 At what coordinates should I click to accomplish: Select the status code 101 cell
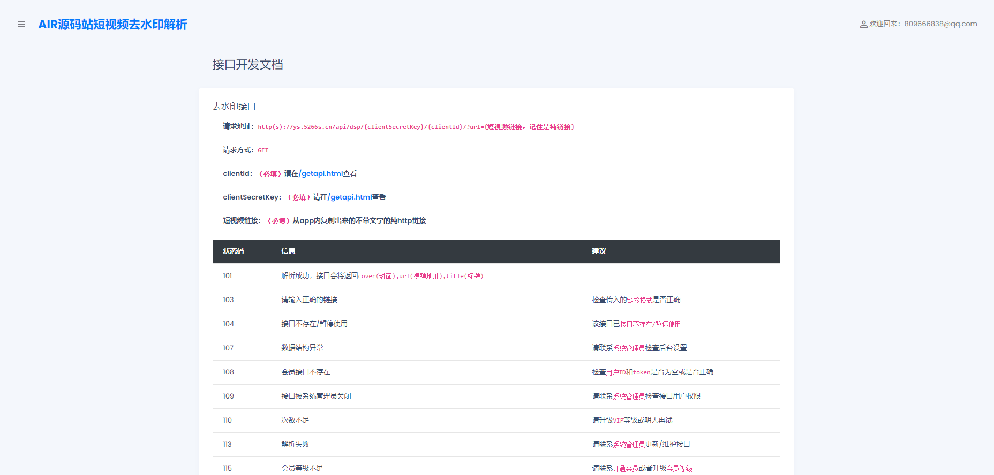click(x=228, y=276)
